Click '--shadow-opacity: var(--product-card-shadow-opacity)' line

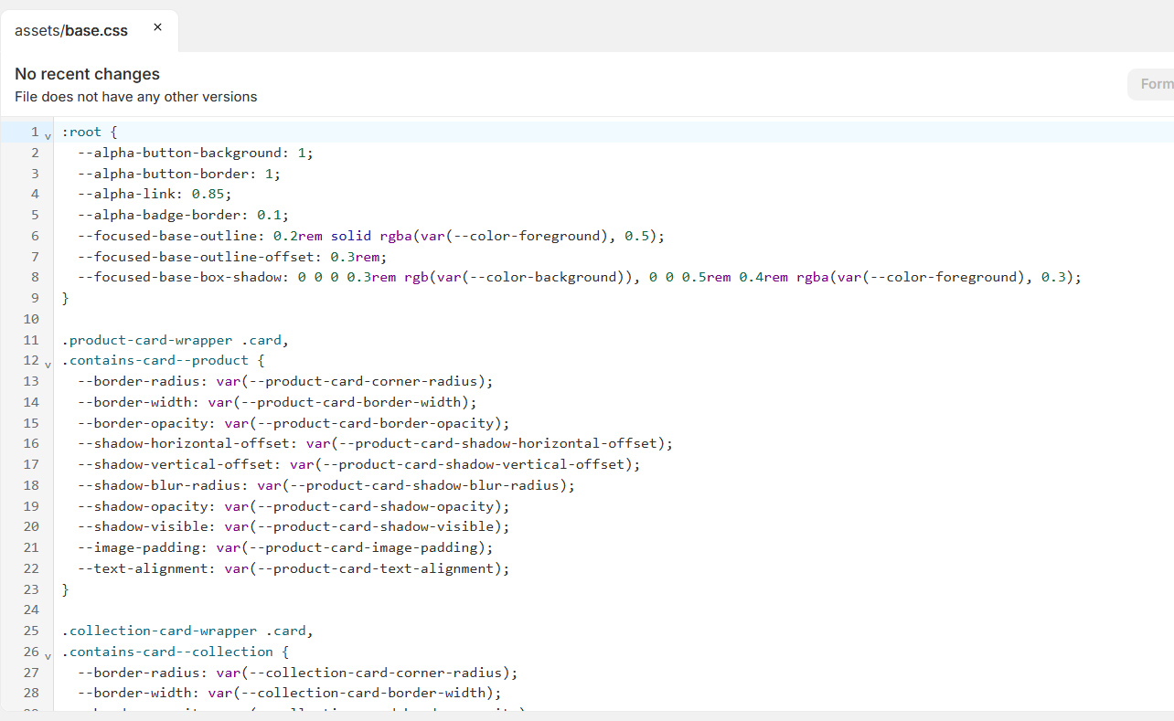click(x=293, y=506)
